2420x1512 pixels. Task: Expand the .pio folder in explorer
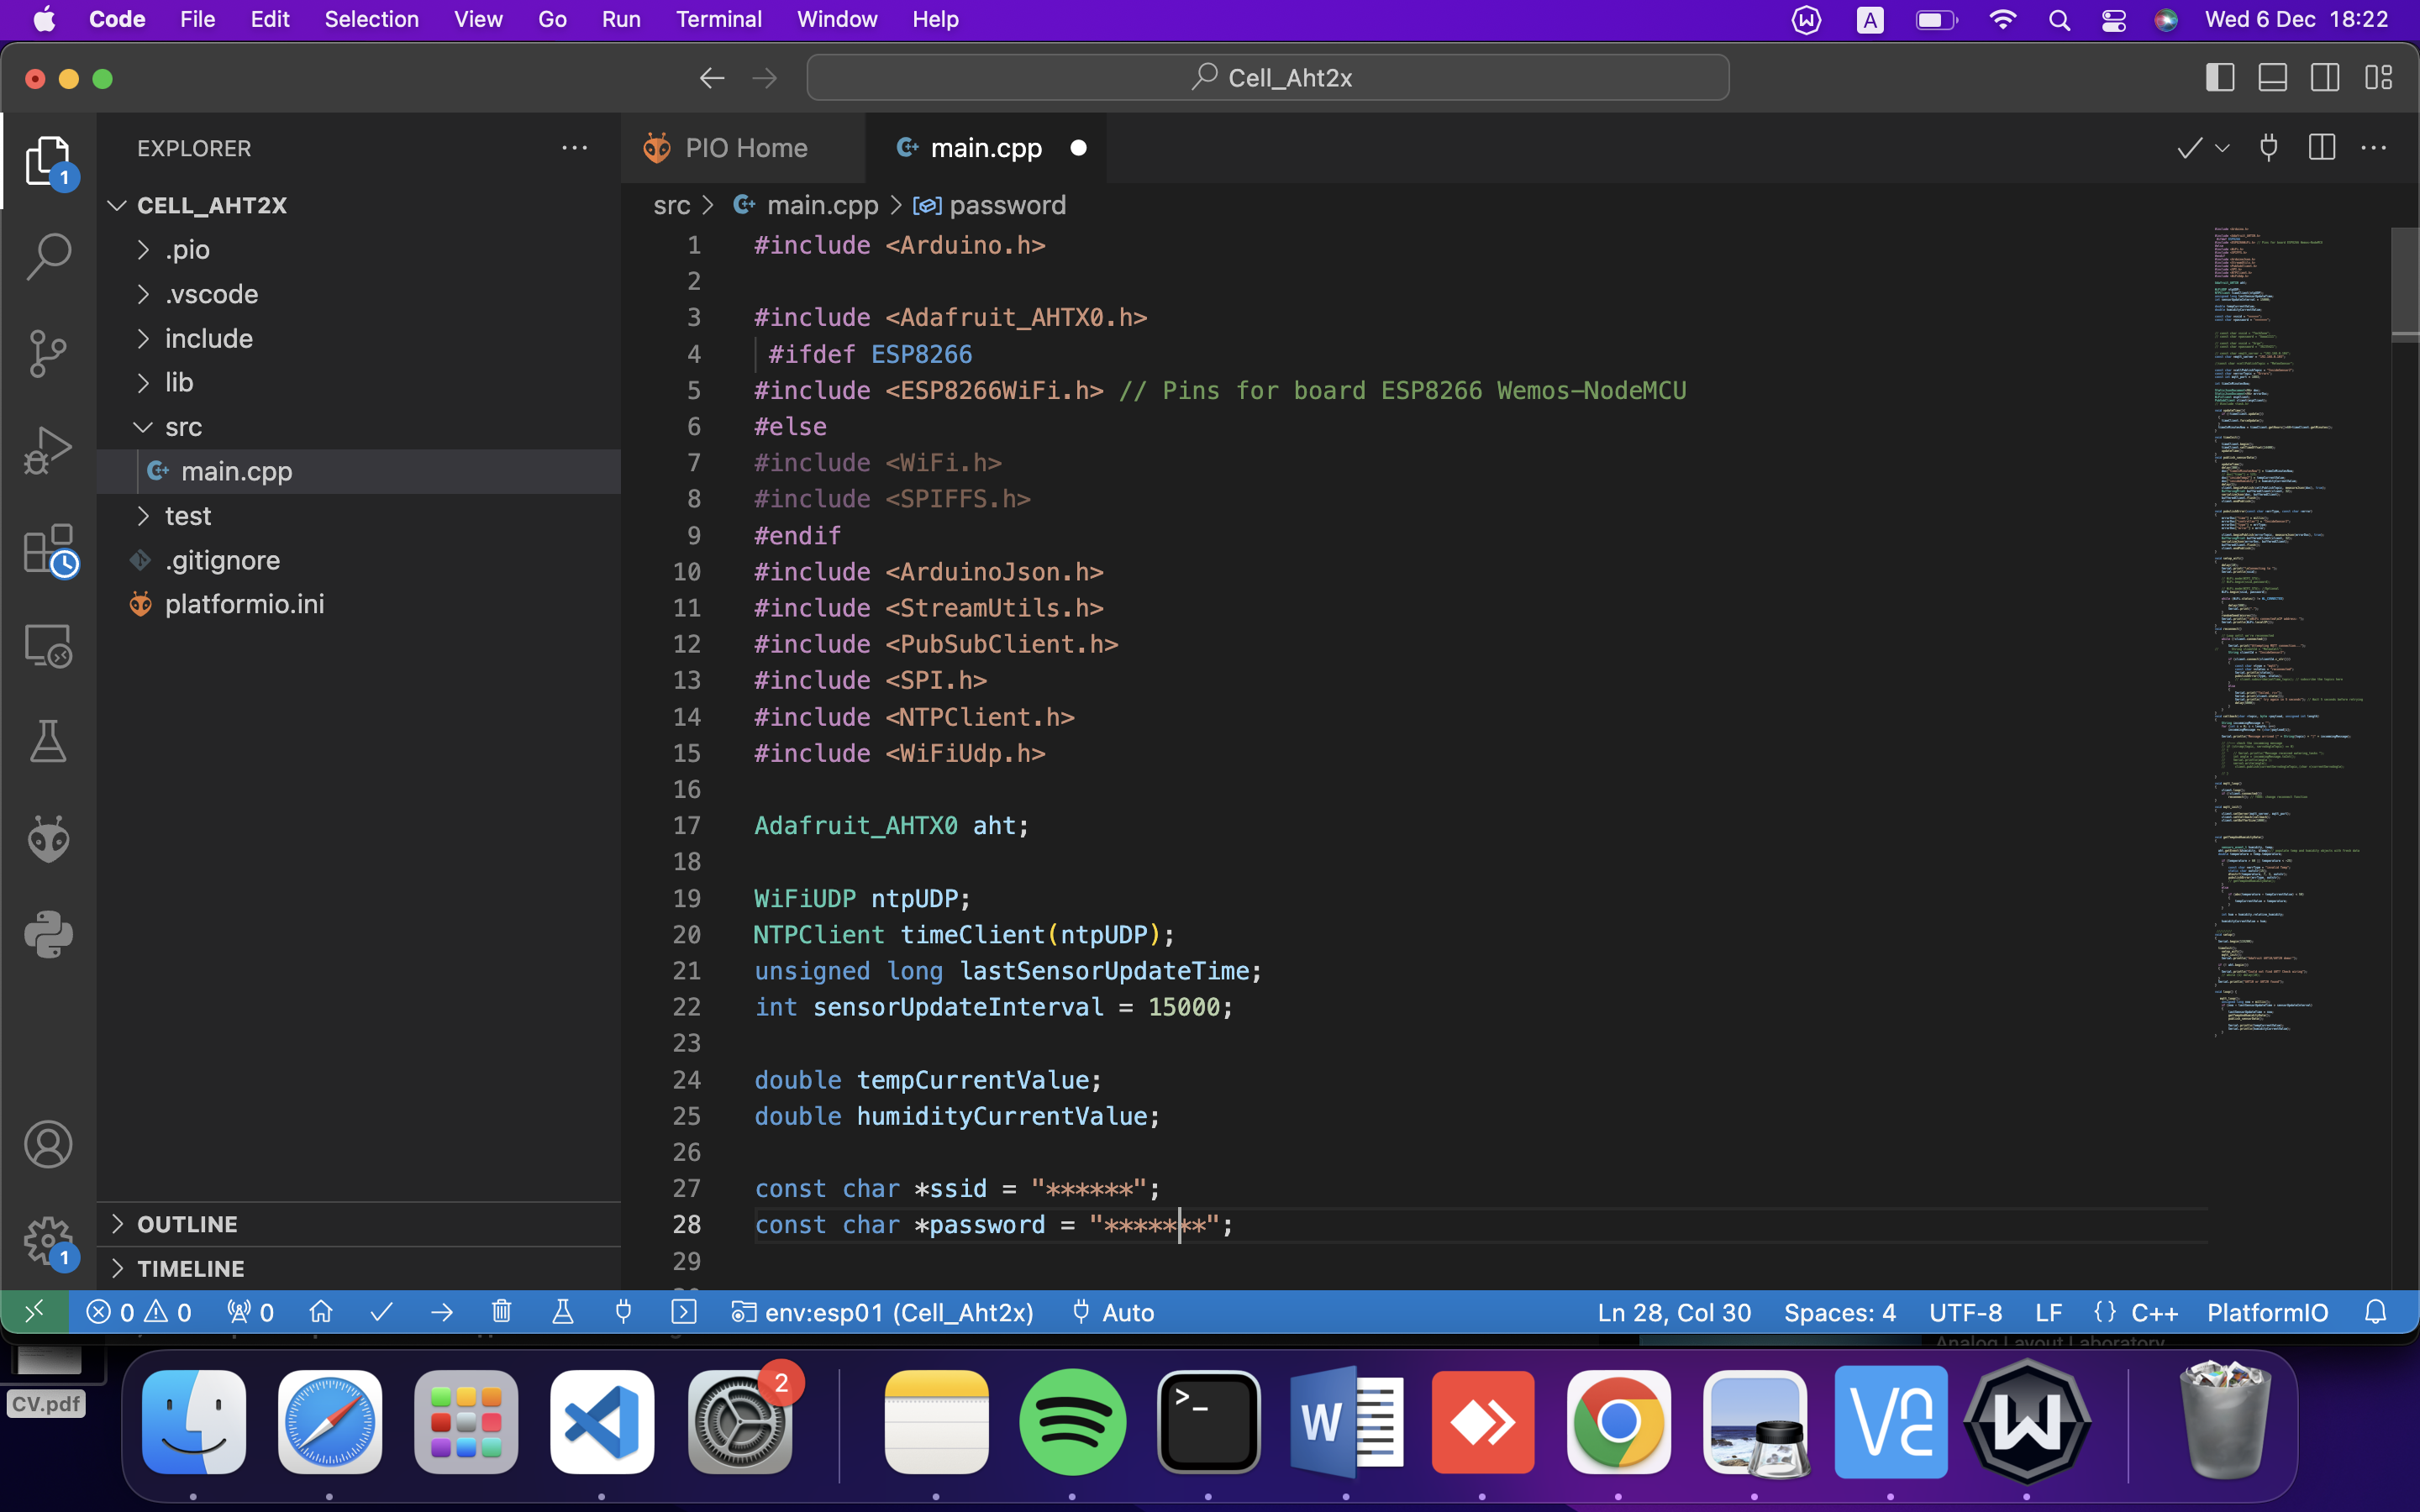coord(143,249)
